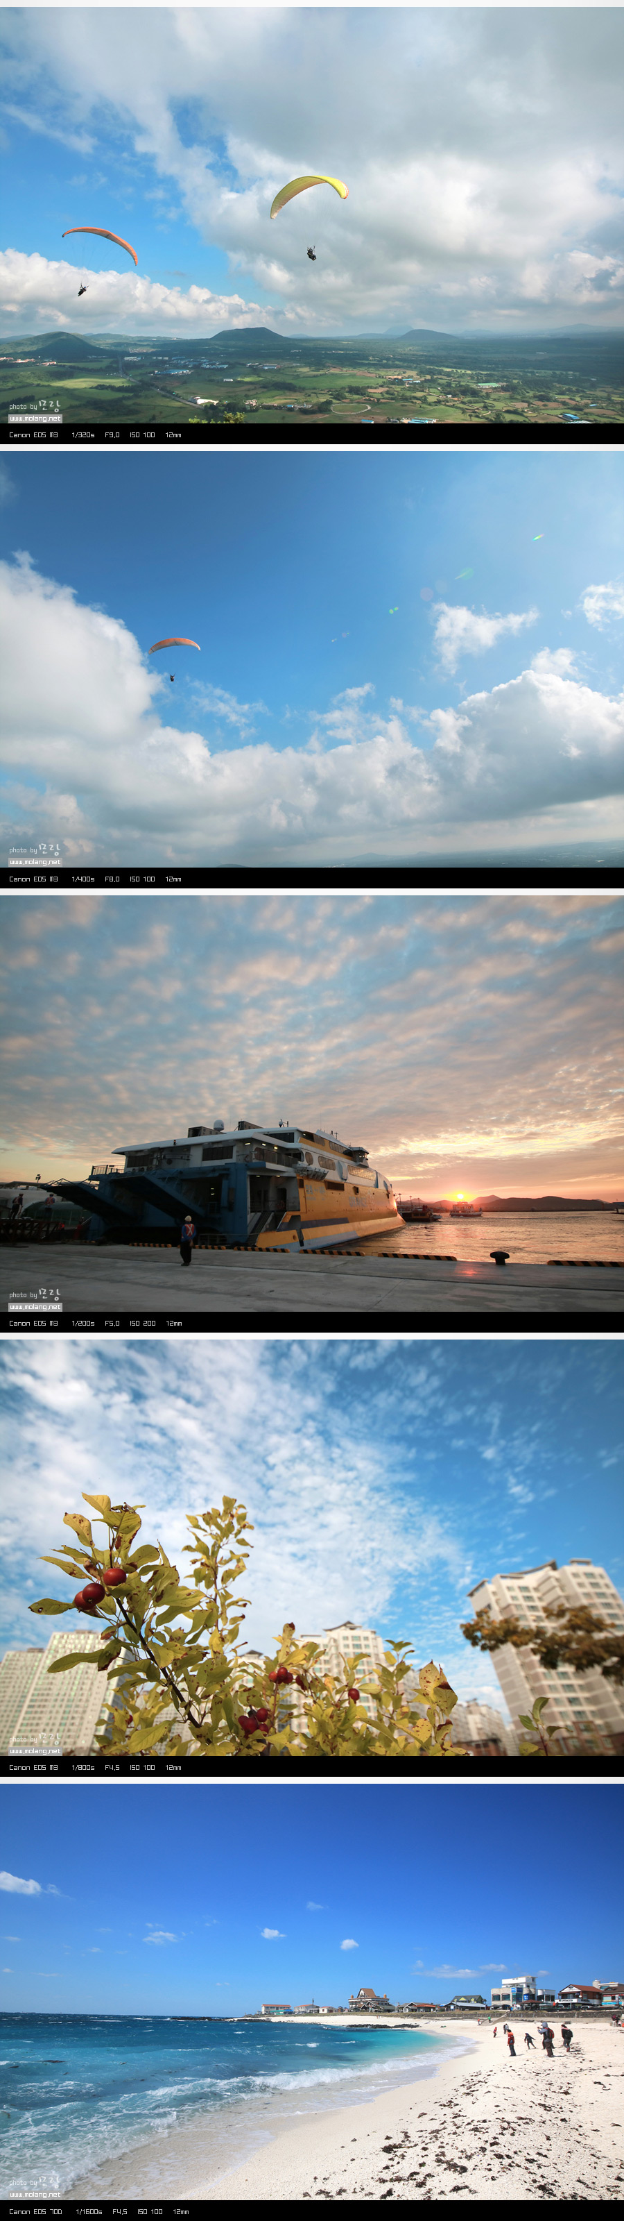
Task: Click the 1/1600s shutter speed caption
Action: point(89,2211)
